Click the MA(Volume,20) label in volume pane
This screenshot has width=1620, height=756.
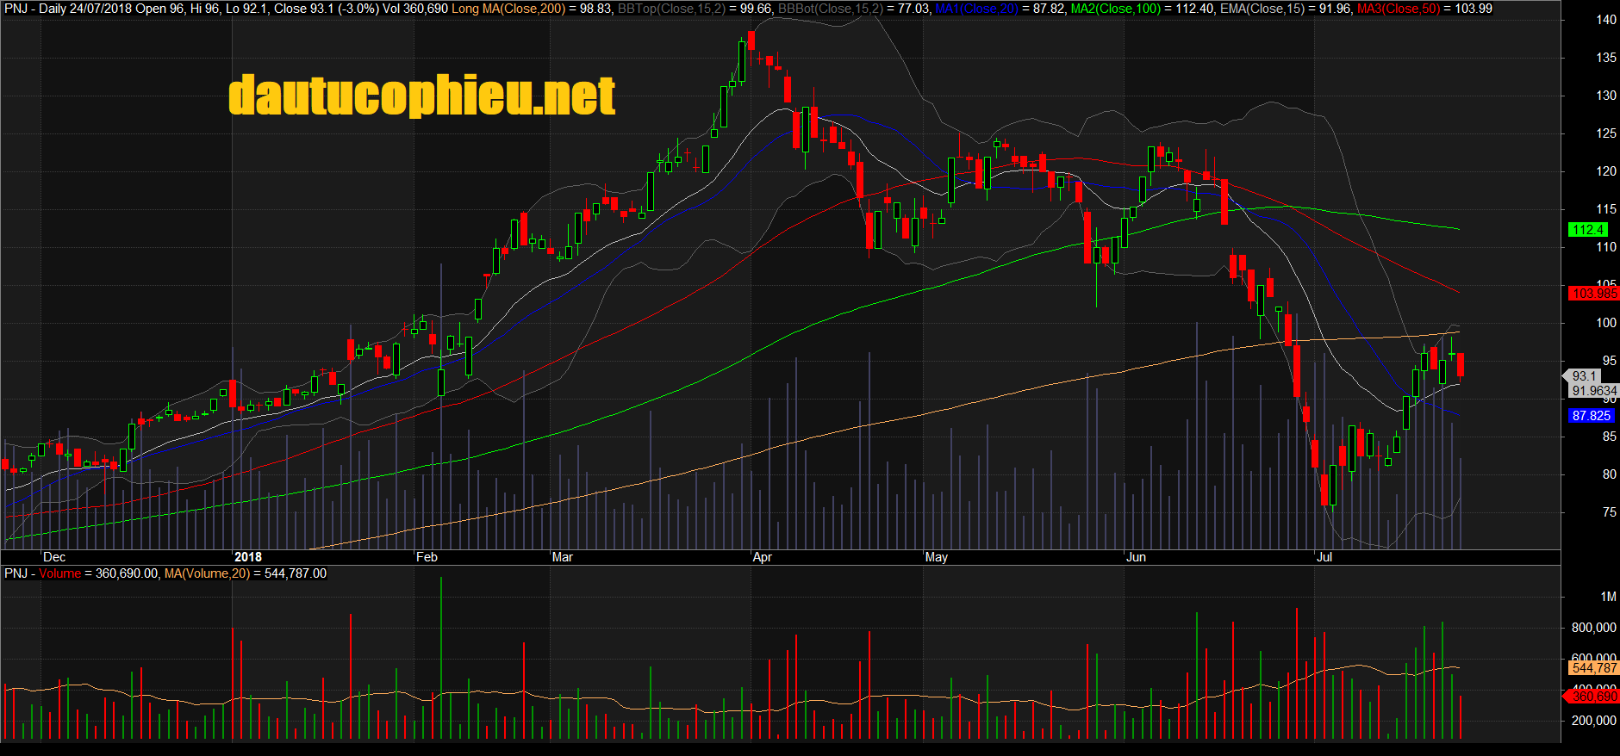[x=207, y=573]
